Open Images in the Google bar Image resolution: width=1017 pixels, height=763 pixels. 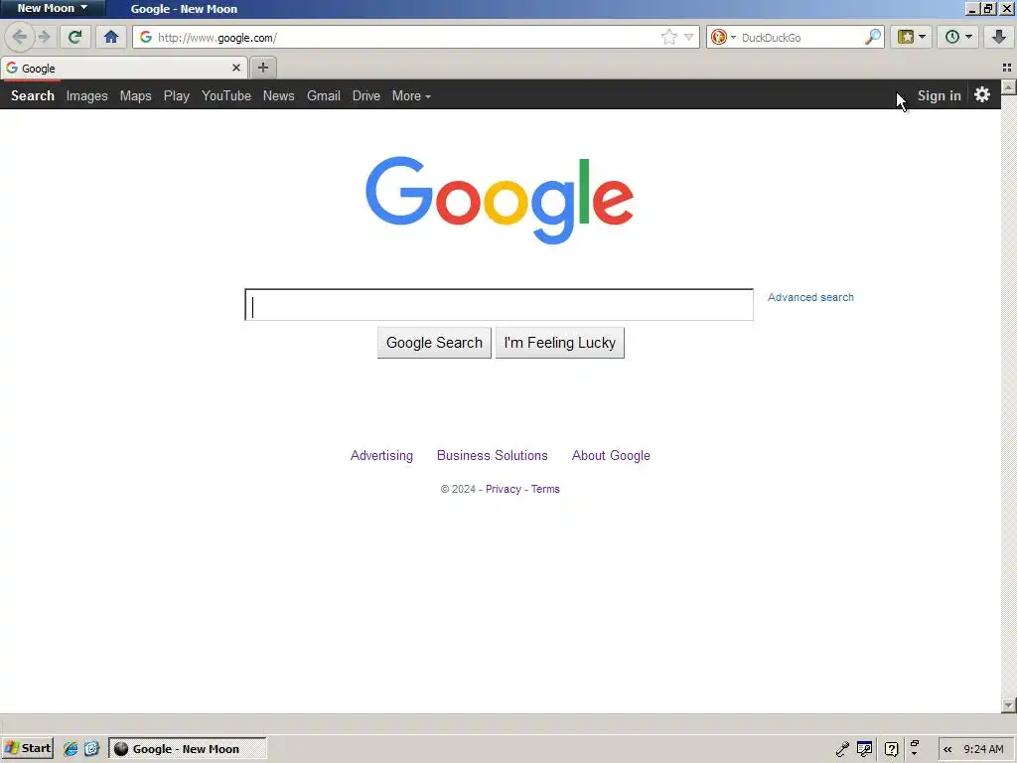pyautogui.click(x=87, y=95)
